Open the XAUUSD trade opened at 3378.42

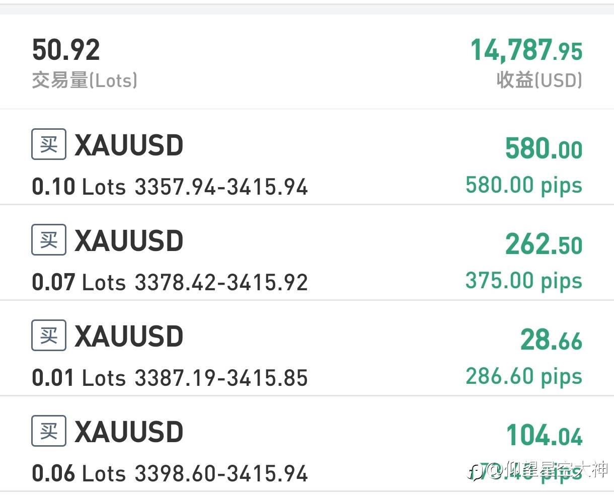[x=307, y=253]
